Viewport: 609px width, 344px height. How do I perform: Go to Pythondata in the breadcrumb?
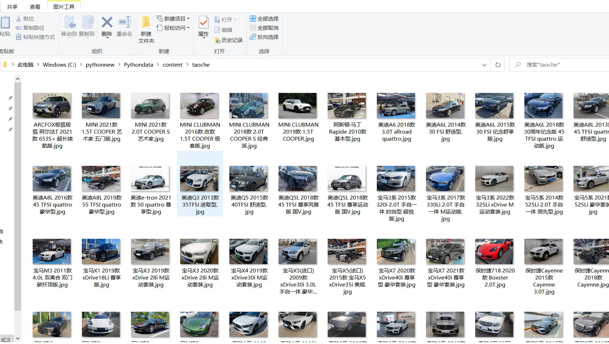pyautogui.click(x=138, y=65)
